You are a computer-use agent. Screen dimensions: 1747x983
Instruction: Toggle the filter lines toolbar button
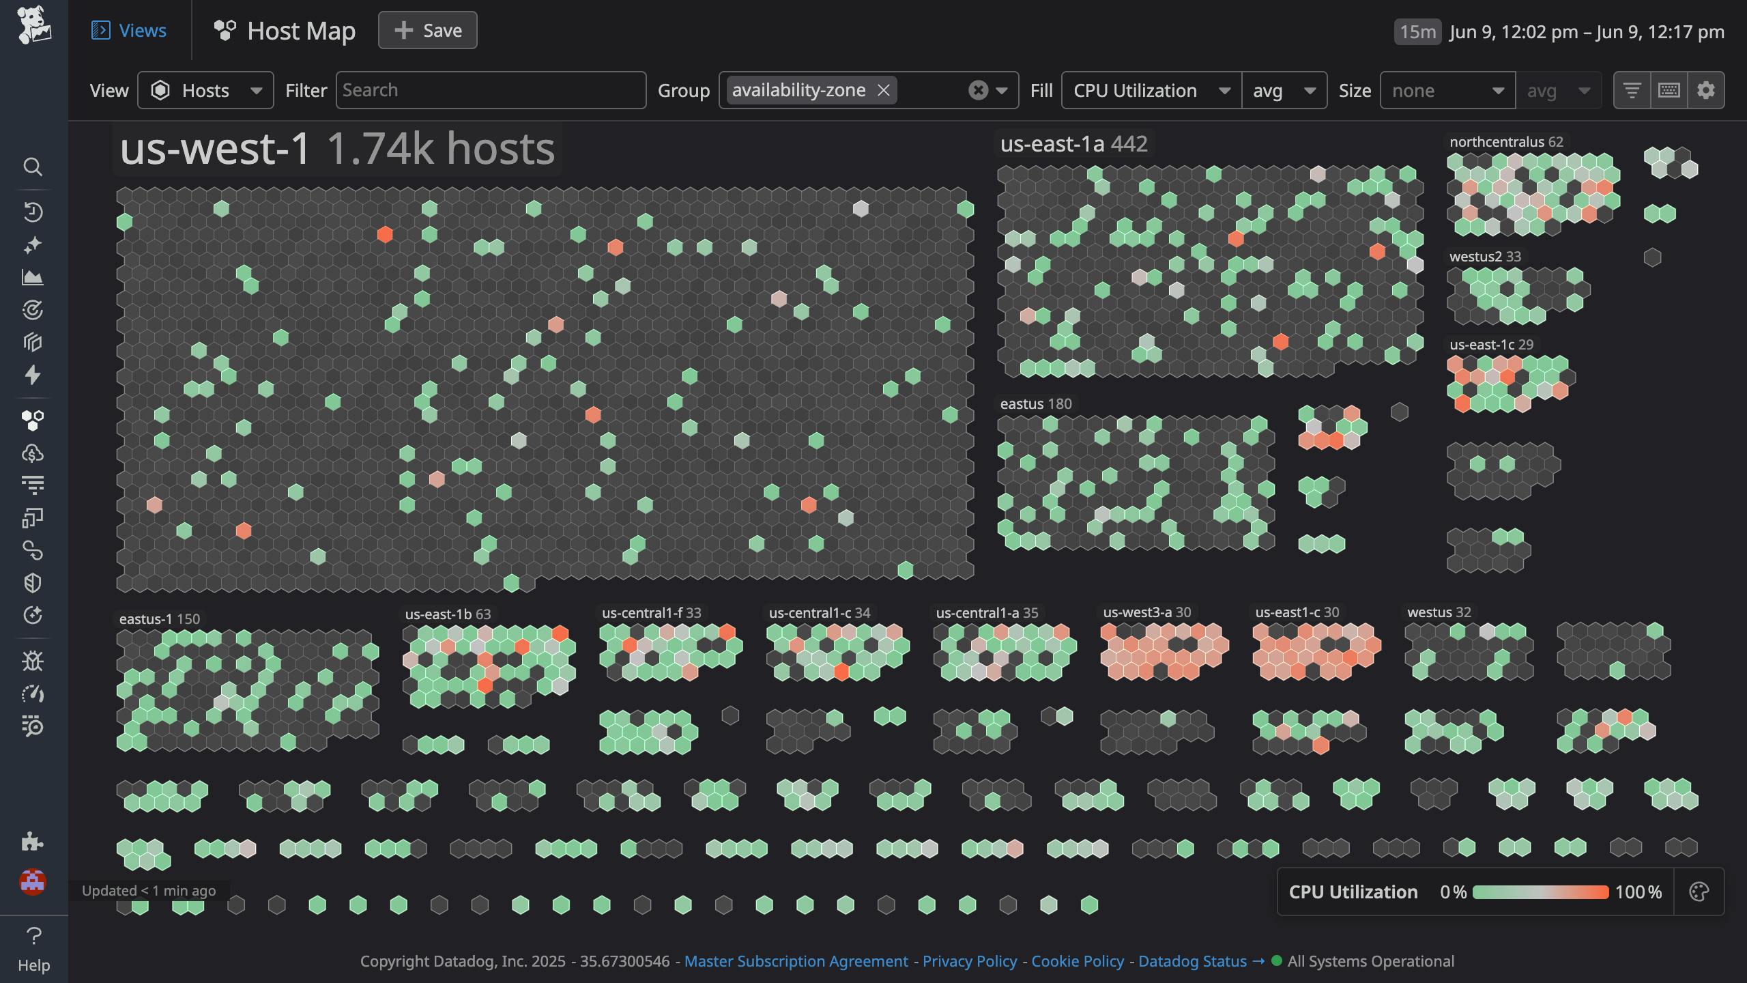(x=1632, y=90)
